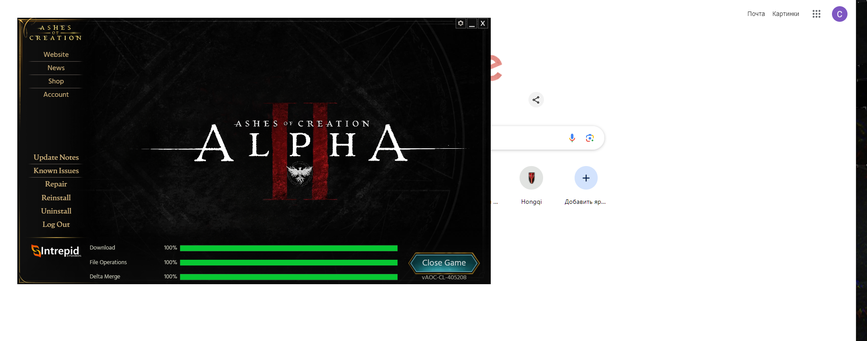This screenshot has width=867, height=341.
Task: Click the File Operations progress bar
Action: pyautogui.click(x=289, y=262)
